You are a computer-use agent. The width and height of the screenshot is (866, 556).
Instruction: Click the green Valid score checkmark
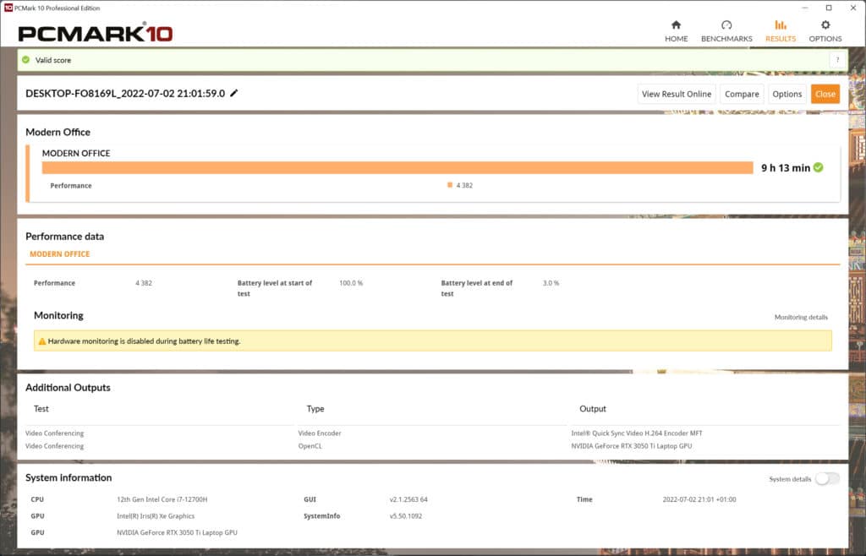pyautogui.click(x=26, y=59)
